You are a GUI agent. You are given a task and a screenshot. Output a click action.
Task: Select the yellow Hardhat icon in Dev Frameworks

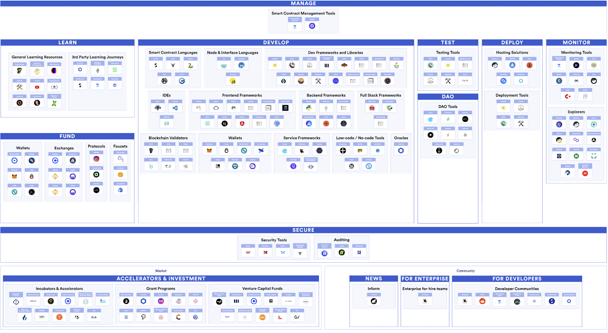[275, 65]
